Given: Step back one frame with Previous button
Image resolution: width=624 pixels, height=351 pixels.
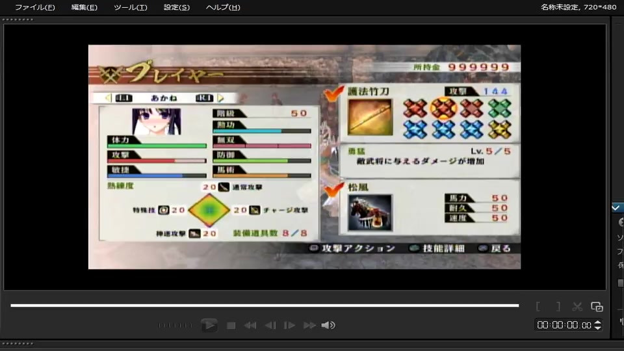Looking at the screenshot, I should [270, 326].
